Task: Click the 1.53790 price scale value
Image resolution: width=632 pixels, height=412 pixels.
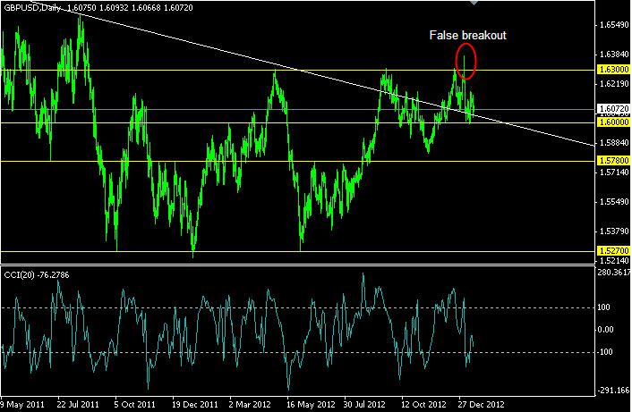Action: pyautogui.click(x=614, y=231)
